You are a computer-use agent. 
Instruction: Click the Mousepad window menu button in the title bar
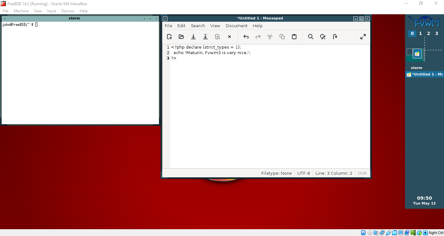point(165,19)
